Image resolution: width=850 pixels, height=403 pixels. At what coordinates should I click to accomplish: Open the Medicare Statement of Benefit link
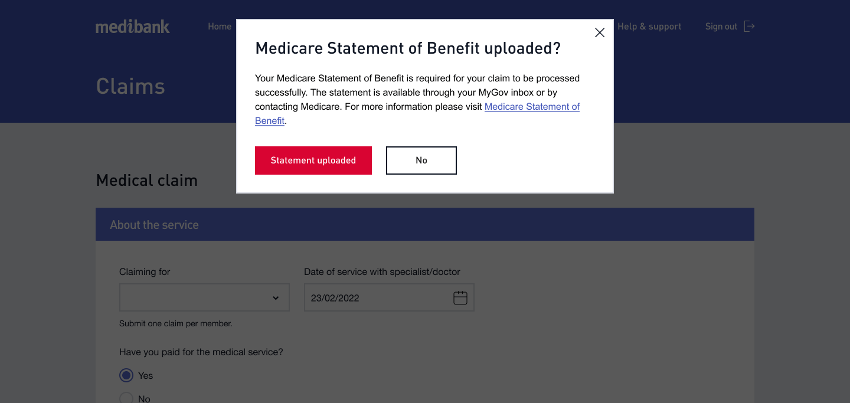(x=417, y=113)
